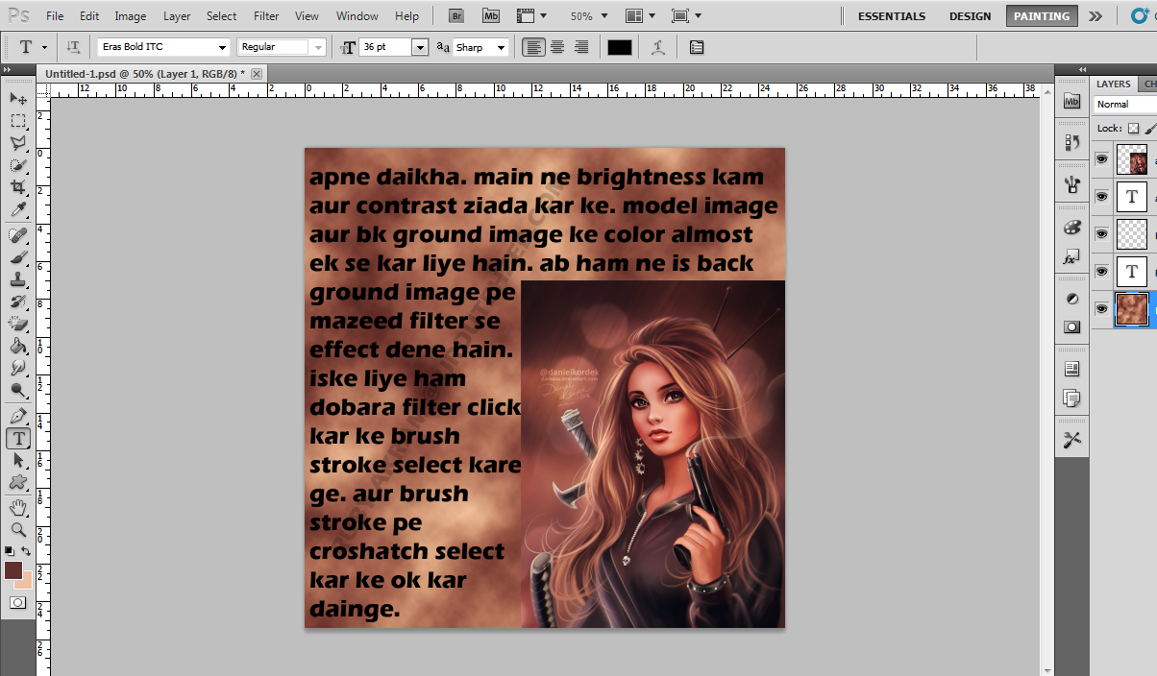Select the Clone Stamp tool

tap(18, 279)
